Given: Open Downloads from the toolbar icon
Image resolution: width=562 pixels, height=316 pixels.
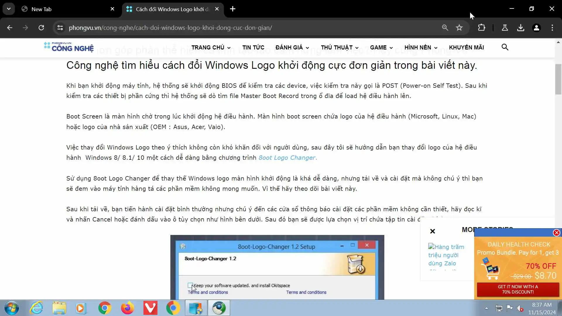Looking at the screenshot, I should point(520,28).
